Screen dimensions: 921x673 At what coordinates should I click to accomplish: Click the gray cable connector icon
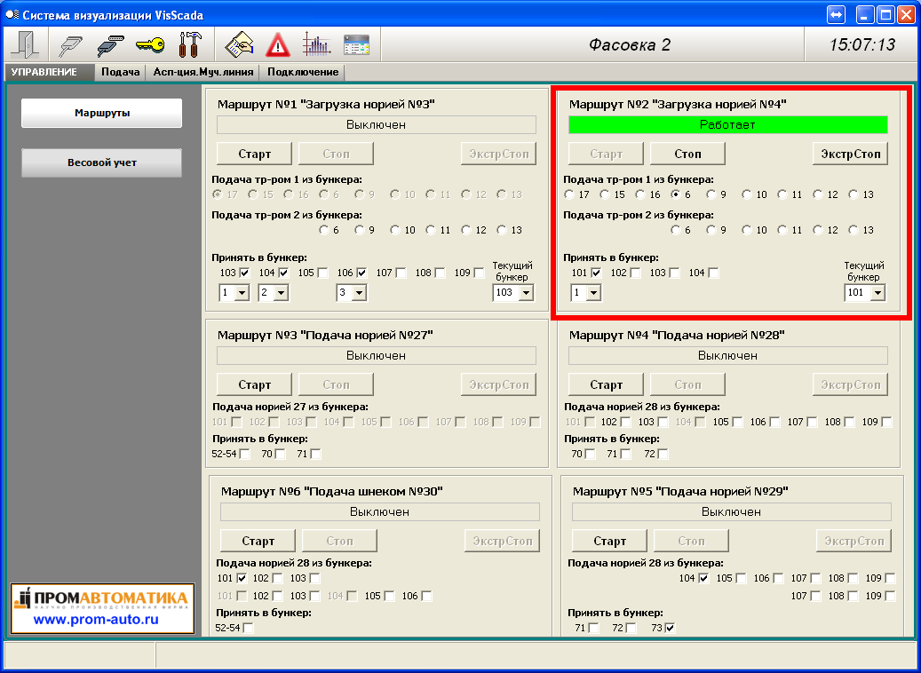point(70,44)
